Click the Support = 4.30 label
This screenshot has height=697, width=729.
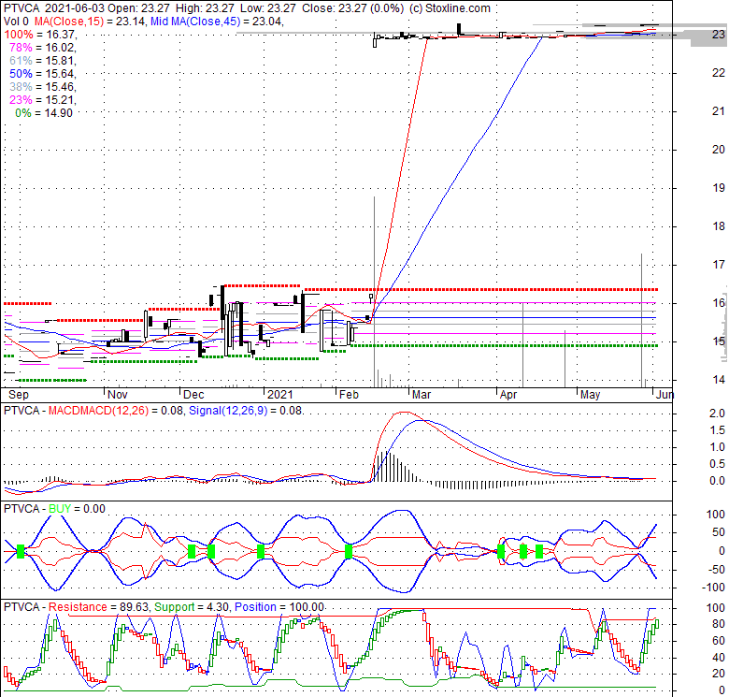[191, 607]
